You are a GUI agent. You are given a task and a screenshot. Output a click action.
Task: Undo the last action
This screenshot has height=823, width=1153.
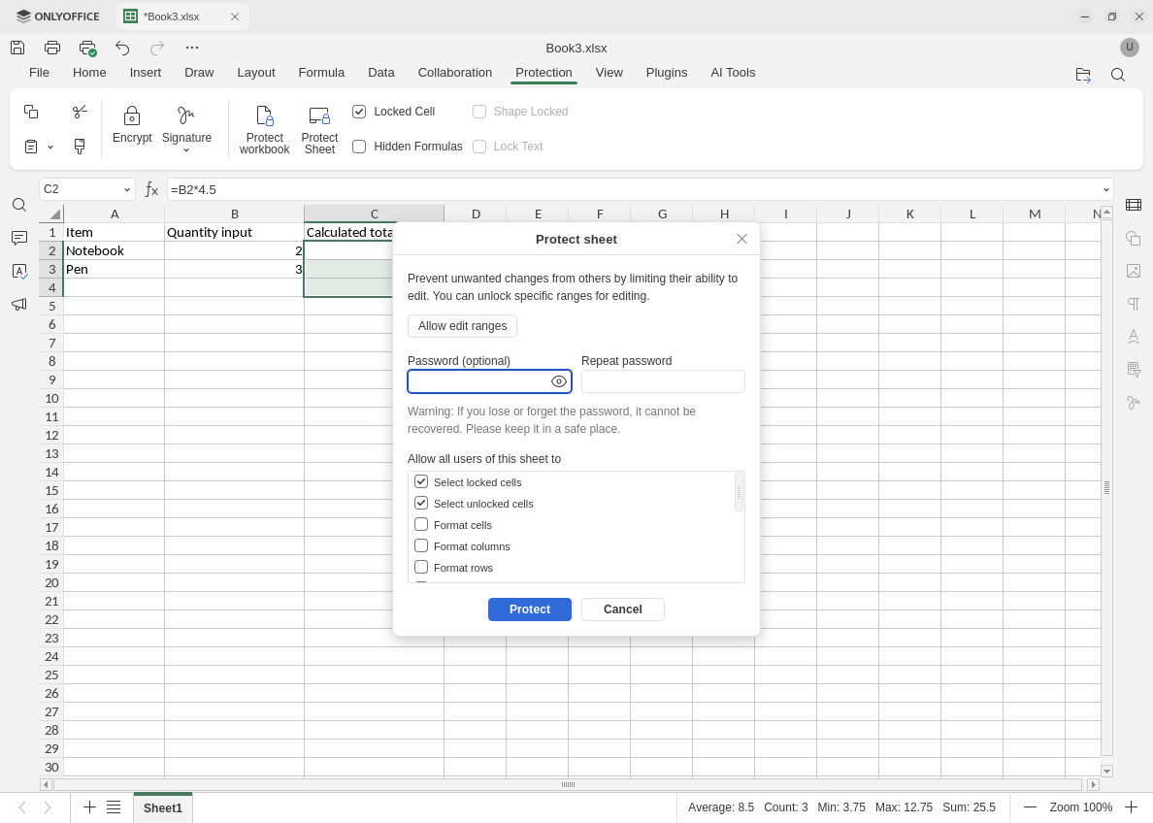122,48
